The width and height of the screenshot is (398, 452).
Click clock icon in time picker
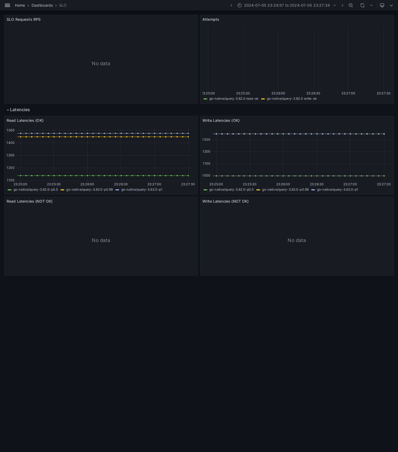click(x=240, y=5)
